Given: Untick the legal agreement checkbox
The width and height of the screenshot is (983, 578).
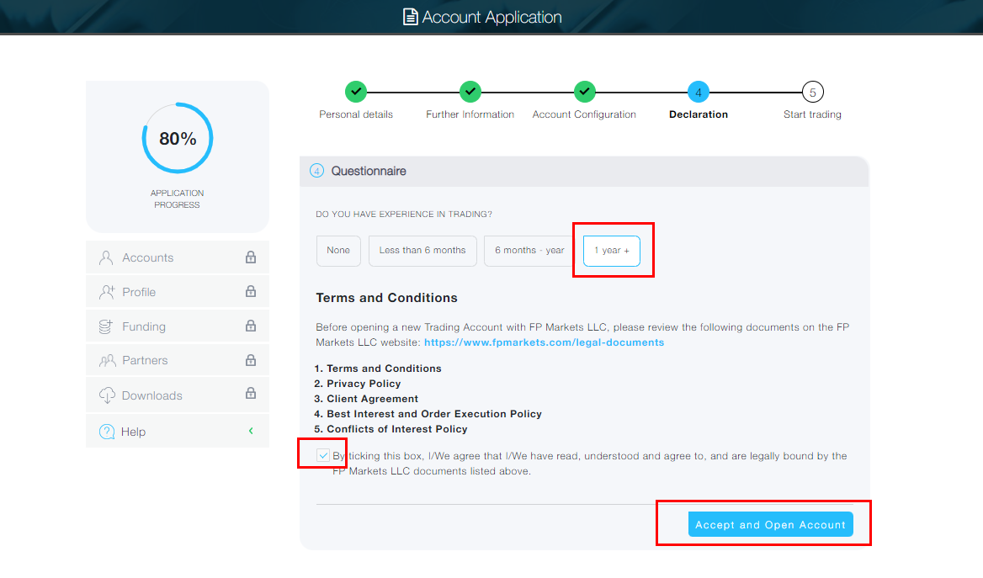Looking at the screenshot, I should point(323,456).
